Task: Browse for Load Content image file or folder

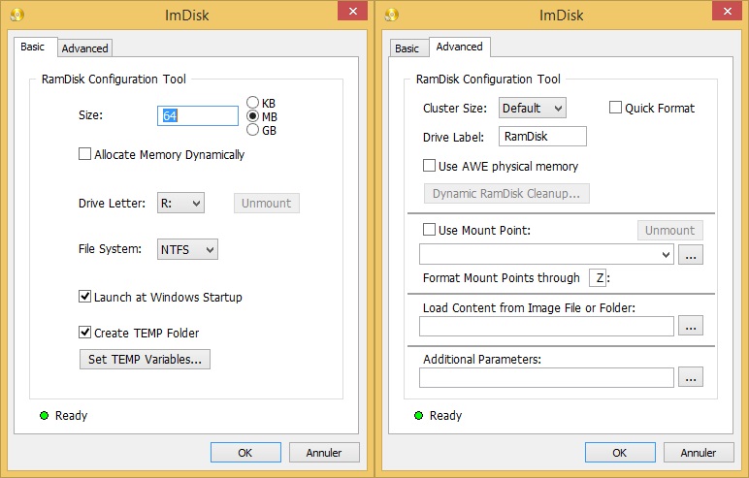Action: [691, 327]
